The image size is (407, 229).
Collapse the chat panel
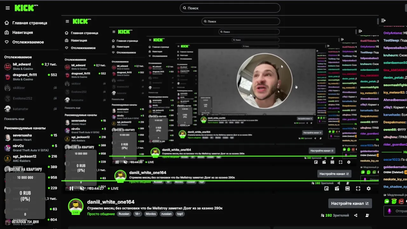383,21
